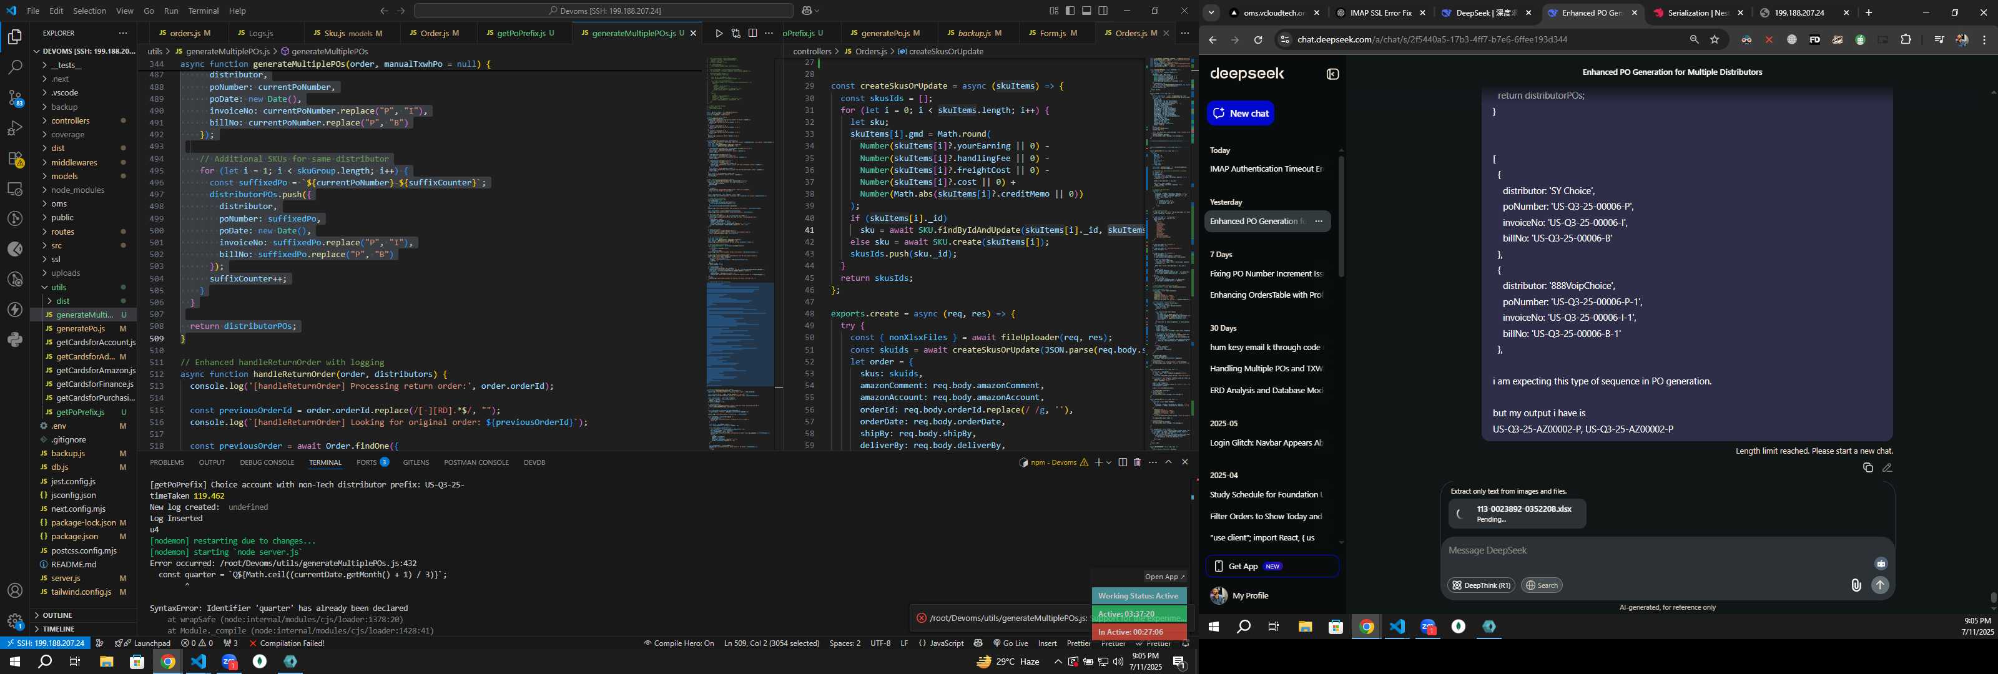Copy the DeepSeek message with copy icon
Image resolution: width=1998 pixels, height=674 pixels.
[1868, 467]
